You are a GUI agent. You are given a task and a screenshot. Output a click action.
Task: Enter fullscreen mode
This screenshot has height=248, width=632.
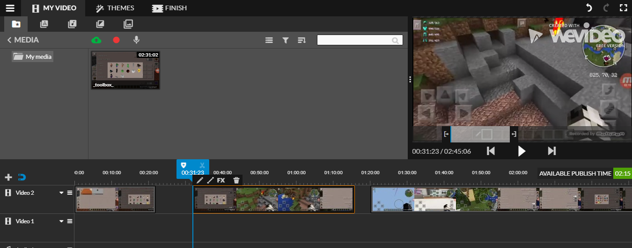tap(623, 8)
